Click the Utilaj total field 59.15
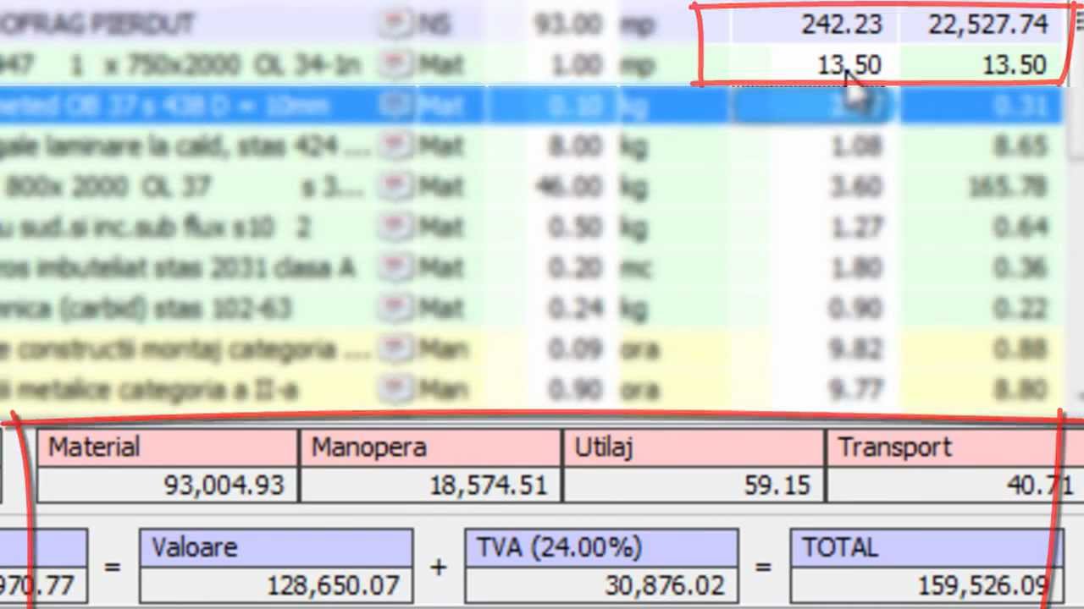Image resolution: width=1084 pixels, height=609 pixels. pyautogui.click(x=694, y=485)
